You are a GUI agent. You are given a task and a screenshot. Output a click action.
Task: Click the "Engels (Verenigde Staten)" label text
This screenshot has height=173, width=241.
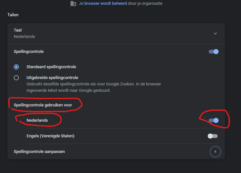tap(50, 136)
